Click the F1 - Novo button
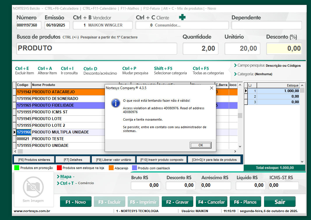 (75, 202)
